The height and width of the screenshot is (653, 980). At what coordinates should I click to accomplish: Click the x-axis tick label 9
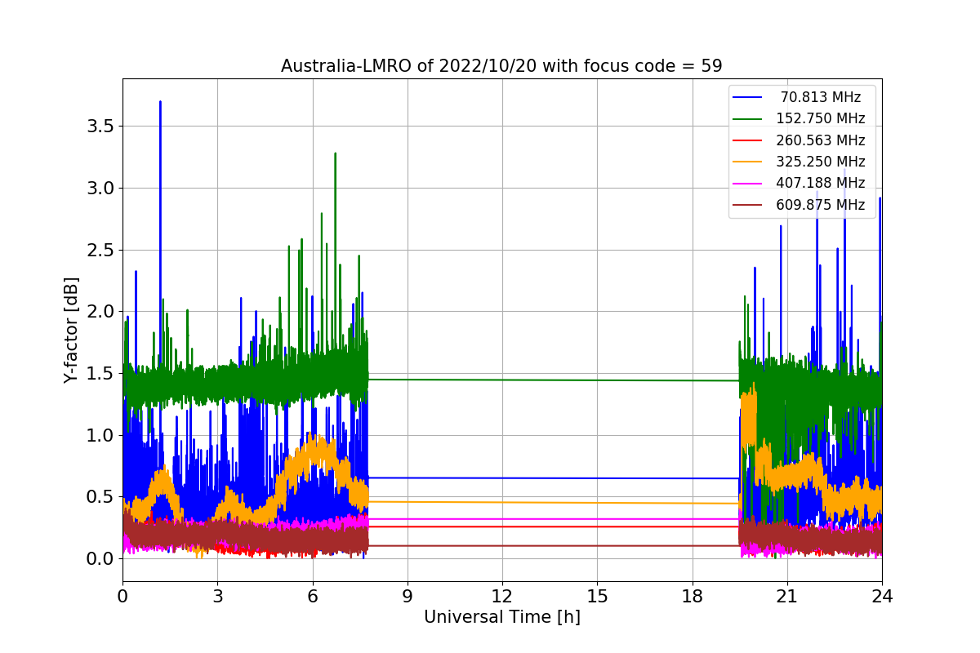pos(408,596)
